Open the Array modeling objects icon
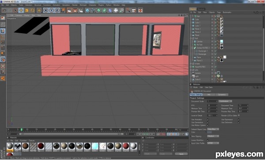Screen dimensions: 265x160 (x=104, y=11)
